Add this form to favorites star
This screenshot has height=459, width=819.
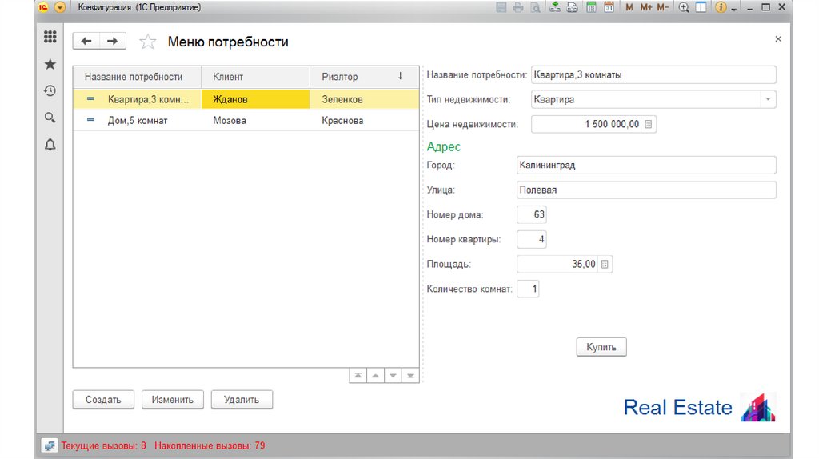(147, 42)
